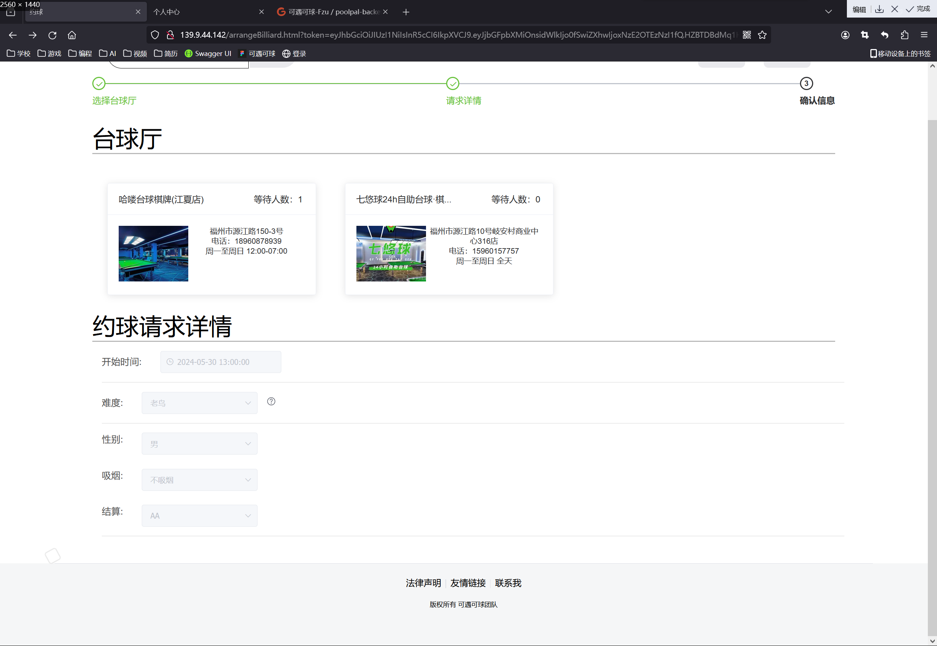937x646 pixels.
Task: Expand the 结算 dropdown showing AA
Action: click(199, 516)
